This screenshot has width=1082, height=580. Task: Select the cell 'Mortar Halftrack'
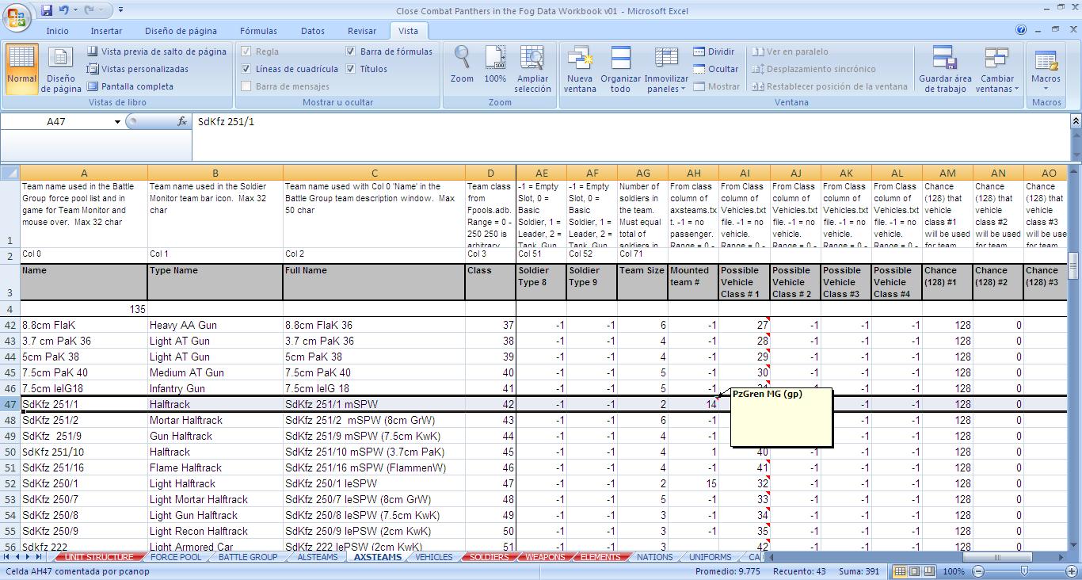tap(215, 420)
